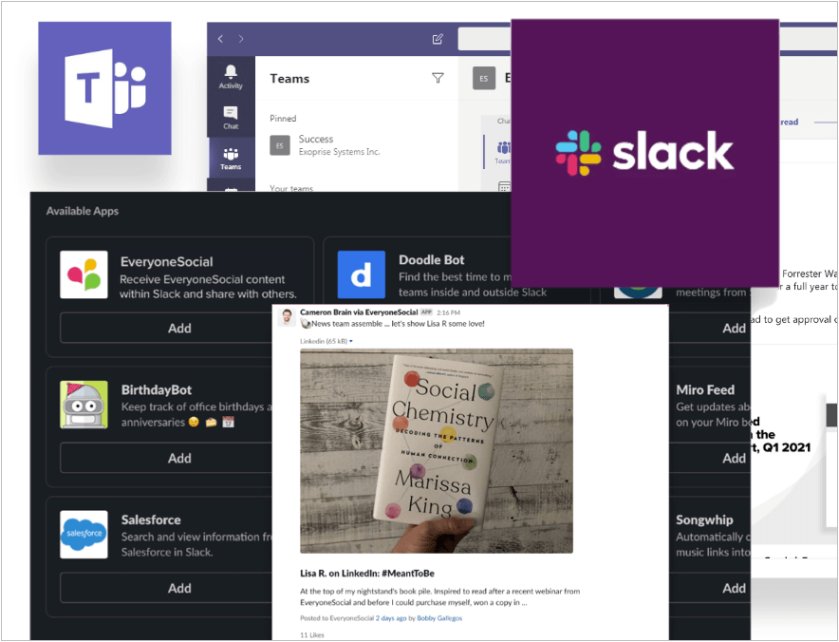This screenshot has height=642, width=839.
Task: Open the Social Chemistry book image
Action: click(437, 451)
